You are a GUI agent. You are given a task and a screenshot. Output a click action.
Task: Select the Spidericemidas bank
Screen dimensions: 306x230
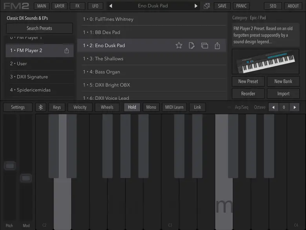click(x=40, y=90)
